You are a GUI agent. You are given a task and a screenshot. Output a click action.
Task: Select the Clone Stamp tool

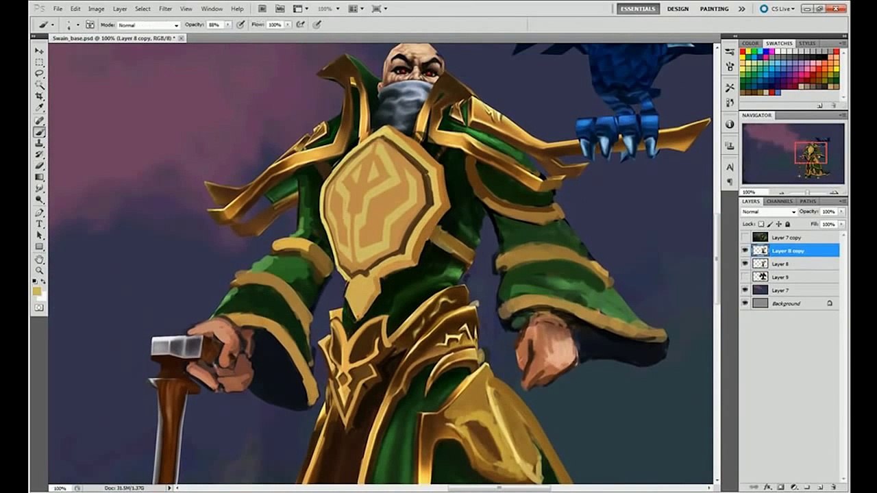(40, 143)
